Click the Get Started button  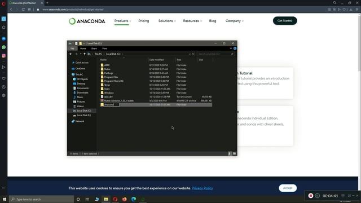coord(285,21)
